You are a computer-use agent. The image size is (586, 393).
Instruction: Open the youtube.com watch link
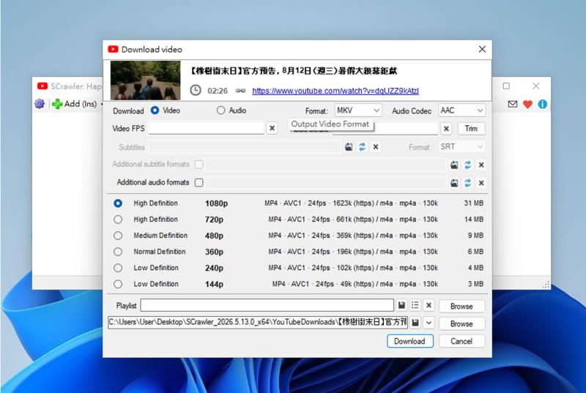coord(335,91)
